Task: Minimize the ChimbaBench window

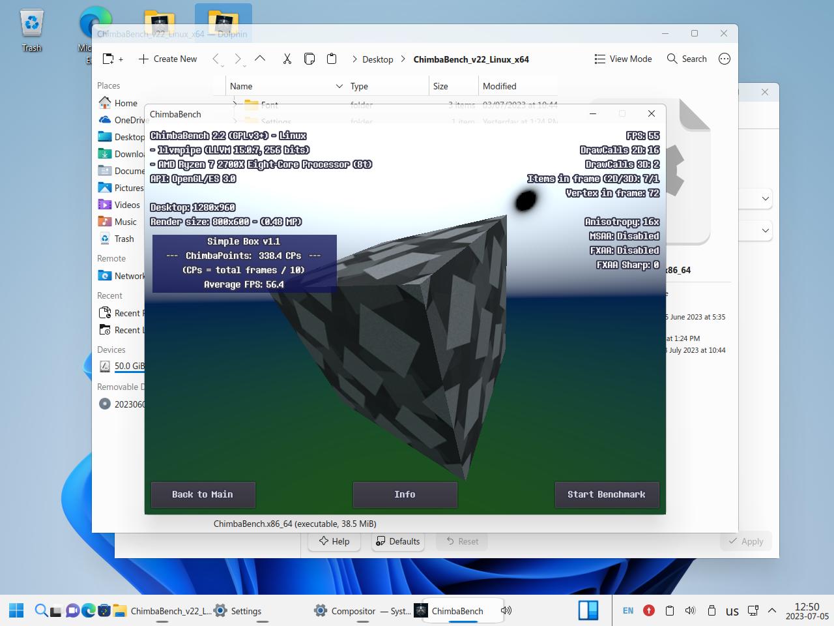Action: click(x=593, y=113)
